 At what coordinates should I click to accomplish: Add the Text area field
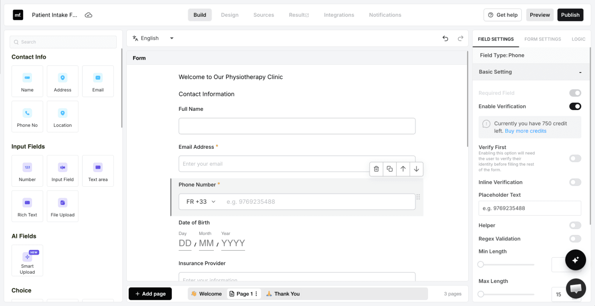tap(98, 171)
